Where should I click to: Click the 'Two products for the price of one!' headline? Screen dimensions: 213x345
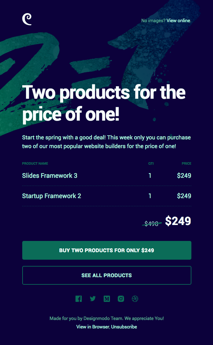(103, 103)
